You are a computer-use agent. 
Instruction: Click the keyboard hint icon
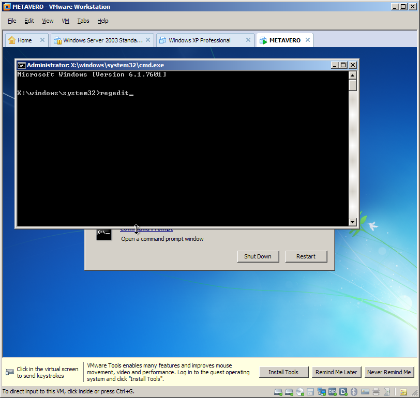10,372
